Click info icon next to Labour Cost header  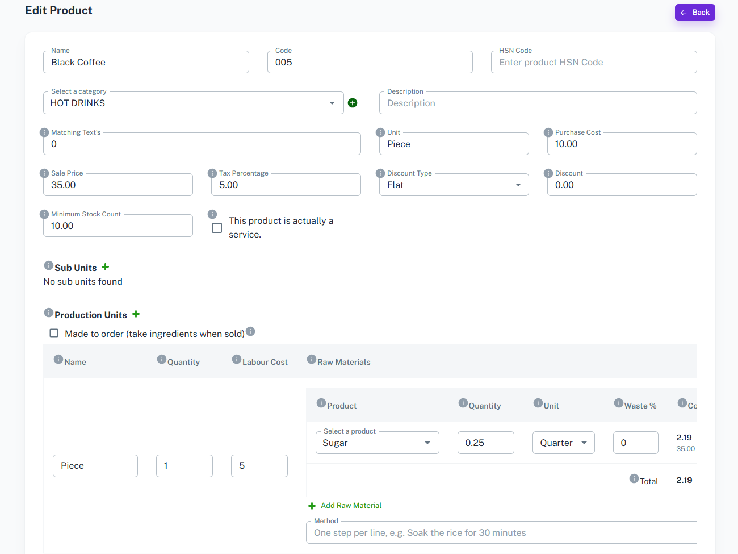pos(237,359)
